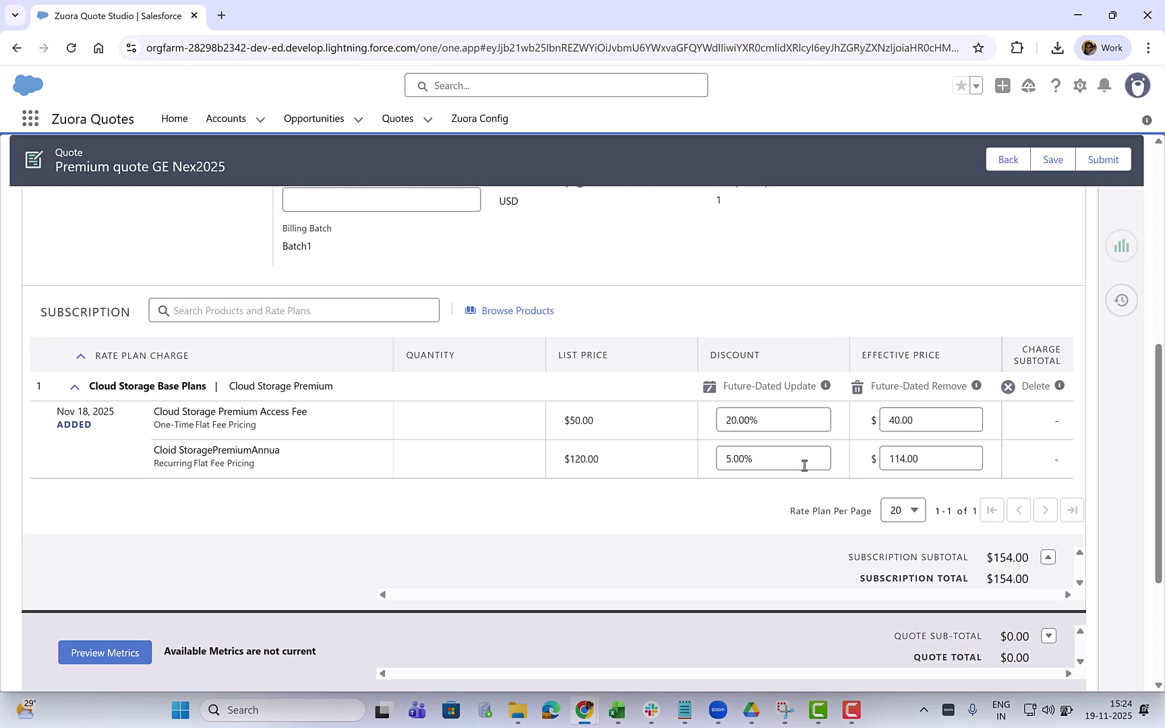Image resolution: width=1165 pixels, height=728 pixels.
Task: Open Salesforce Setup gear icon
Action: pos(1079,86)
